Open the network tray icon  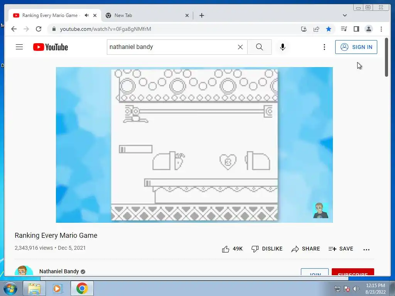(x=337, y=289)
